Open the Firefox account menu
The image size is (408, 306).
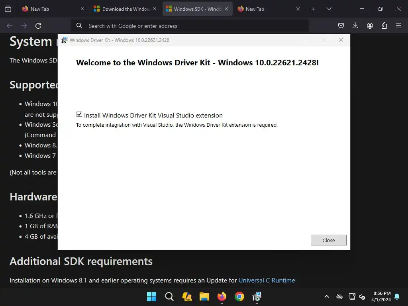coord(370,25)
